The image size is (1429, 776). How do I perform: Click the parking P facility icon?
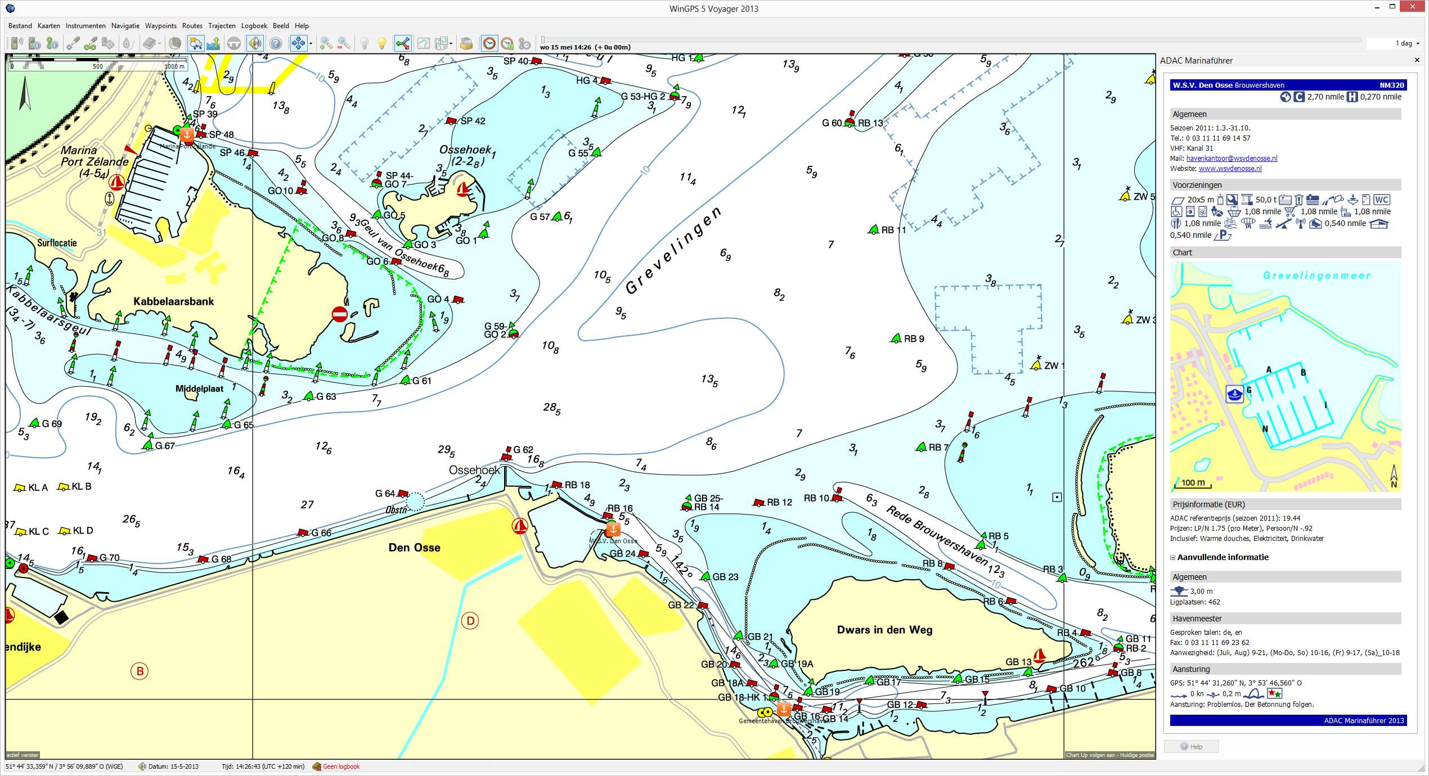(1223, 235)
